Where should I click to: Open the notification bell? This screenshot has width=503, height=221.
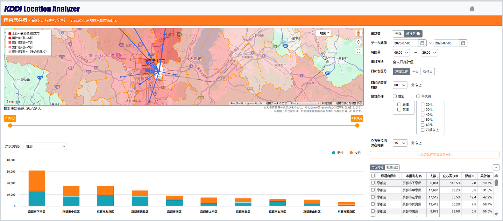point(472,9)
